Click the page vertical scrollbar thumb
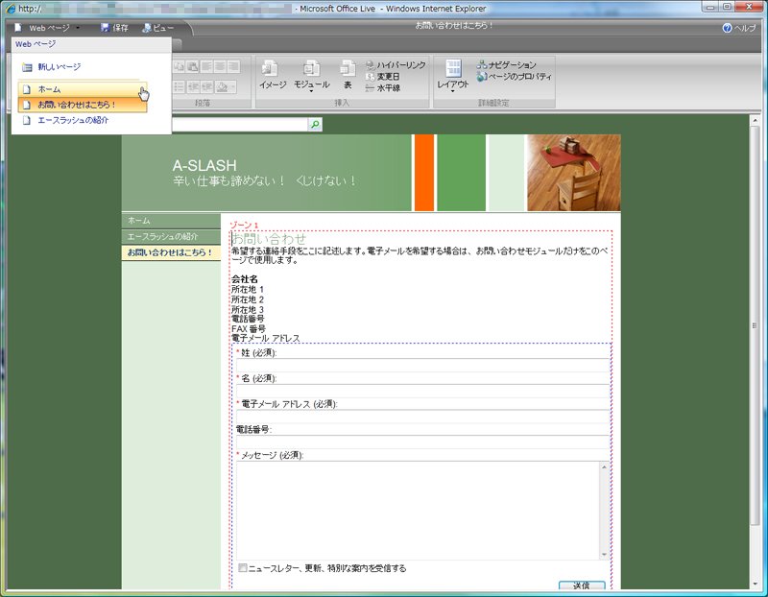Viewport: 768px width, 597px height. click(755, 325)
